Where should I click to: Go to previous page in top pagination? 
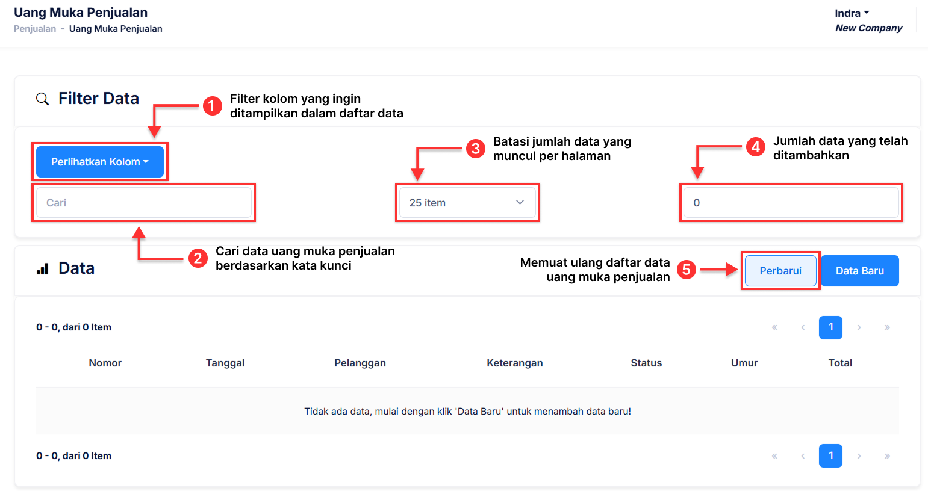(x=803, y=327)
